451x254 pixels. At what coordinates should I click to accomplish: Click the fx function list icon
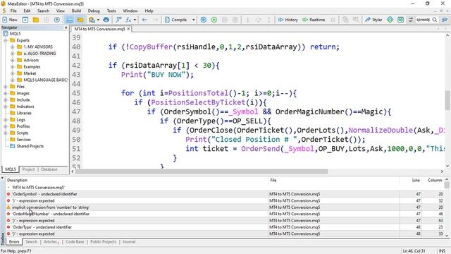coord(128,20)
